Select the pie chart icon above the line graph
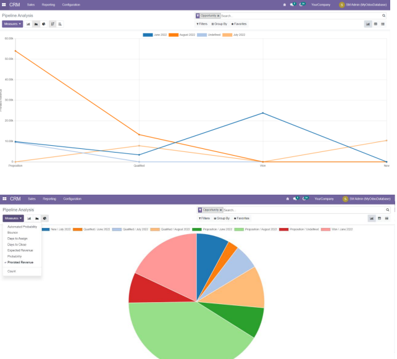Screen dimensions: 397x359 click(x=44, y=24)
